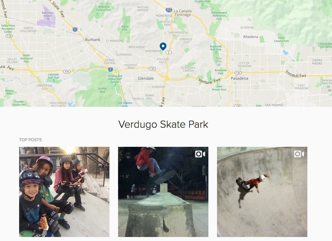Click the Route 134 shield near Pasadena
The width and height of the screenshot is (332, 241).
238,73
